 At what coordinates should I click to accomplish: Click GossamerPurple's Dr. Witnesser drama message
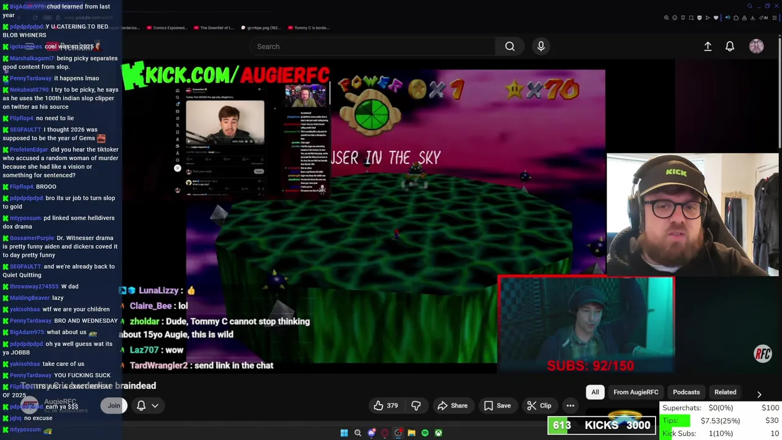[x=60, y=246]
